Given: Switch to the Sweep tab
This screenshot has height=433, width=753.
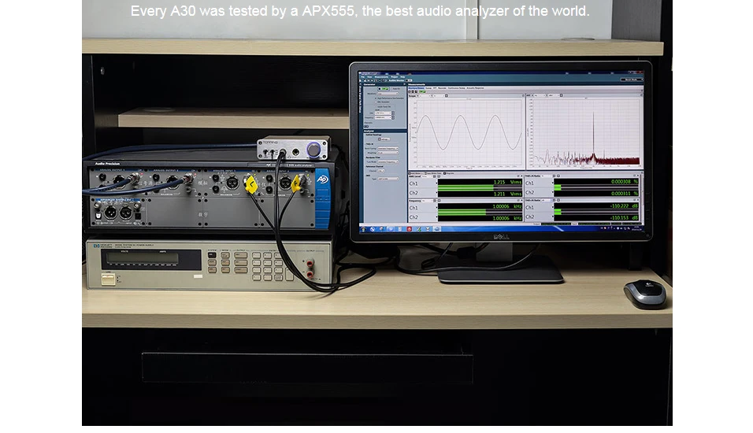Looking at the screenshot, I should point(428,88).
